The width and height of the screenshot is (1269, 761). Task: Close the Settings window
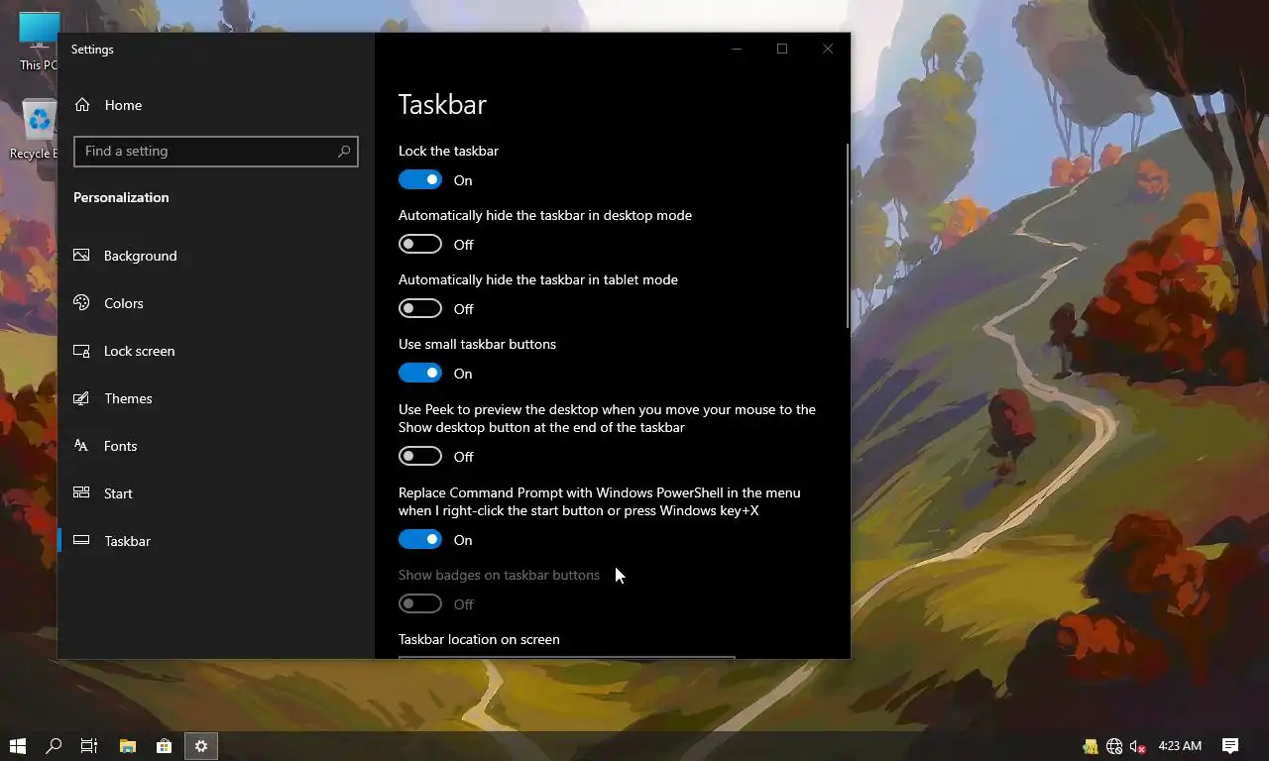point(828,49)
